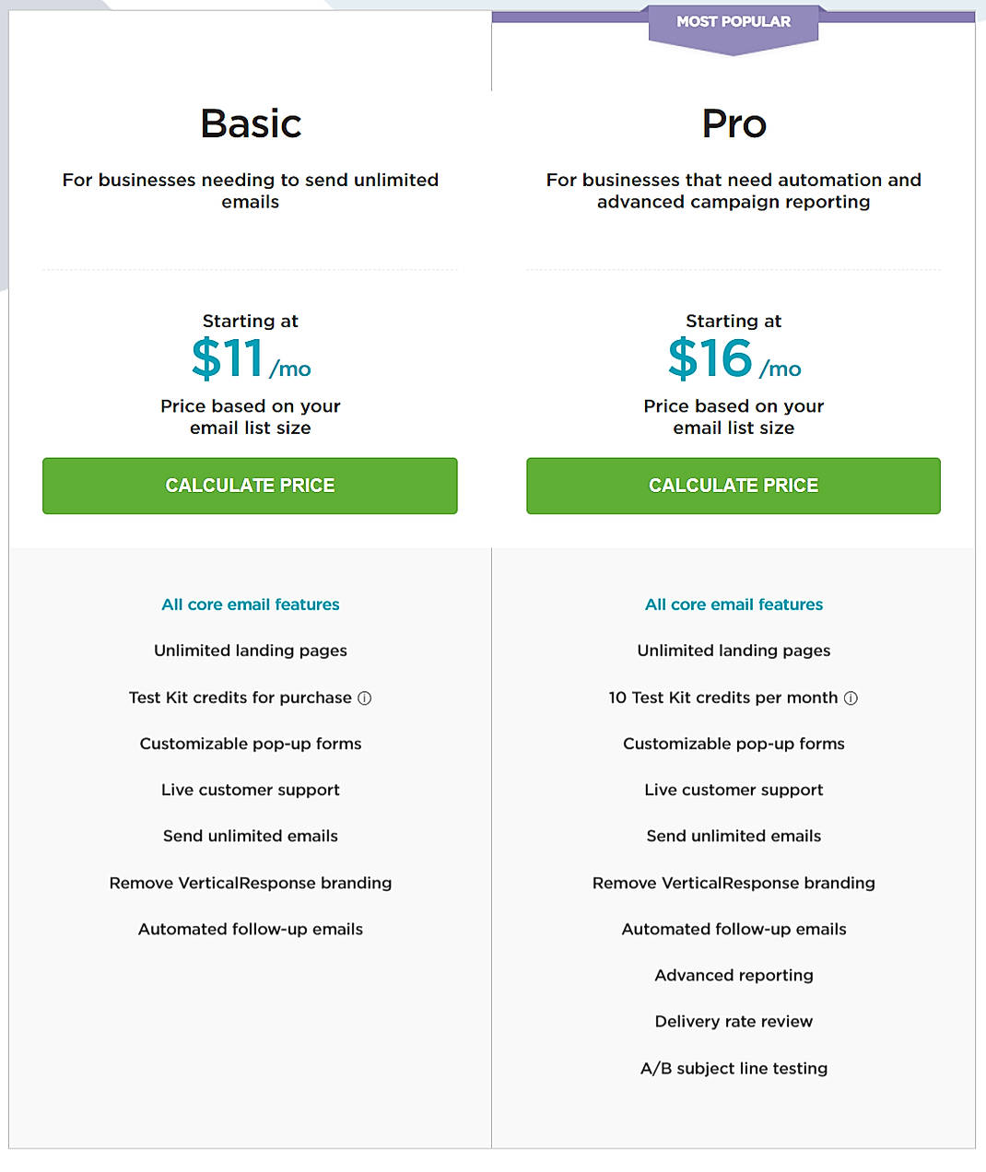Viewport: 986px width, 1172px height.
Task: Open All core email features for Pro
Action: tap(733, 604)
